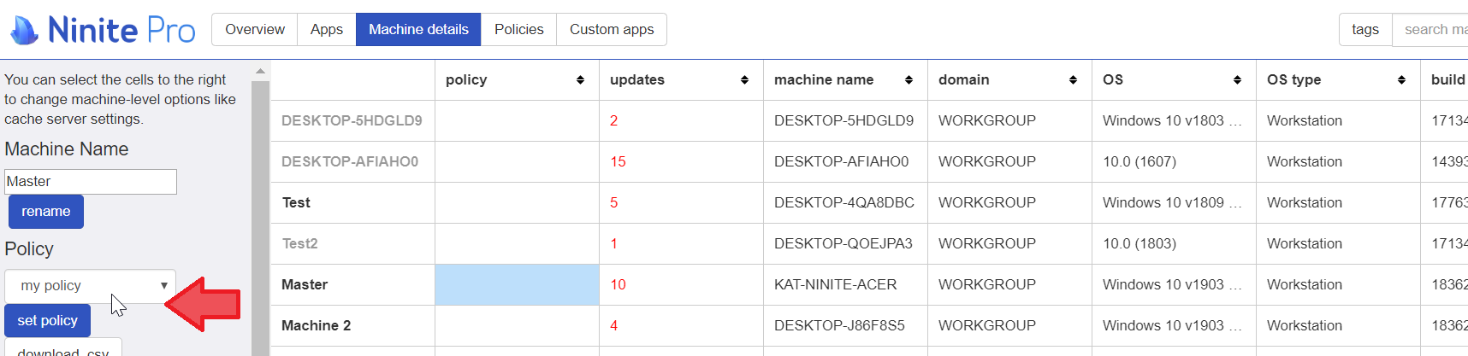The height and width of the screenshot is (356, 1468).
Task: Click machine name DESKTOP-4QA8DBC cell
Action: pyautogui.click(x=845, y=202)
